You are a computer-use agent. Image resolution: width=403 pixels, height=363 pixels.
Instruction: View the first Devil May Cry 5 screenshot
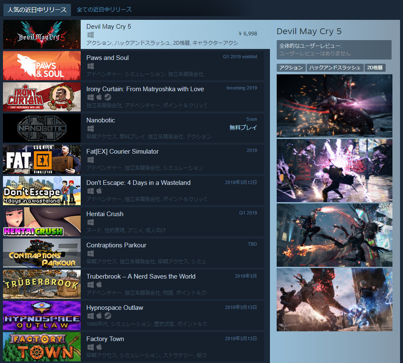pos(334,106)
